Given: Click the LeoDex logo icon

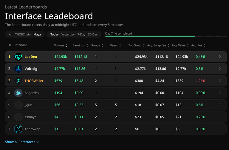Looking at the screenshot, I should pyautogui.click(x=18, y=57).
